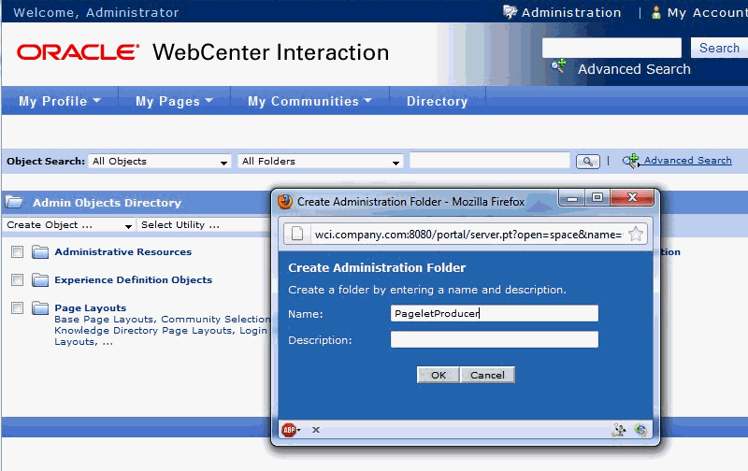Maximize the Create Administration Folder popup
The height and width of the screenshot is (471, 748).
(x=597, y=197)
